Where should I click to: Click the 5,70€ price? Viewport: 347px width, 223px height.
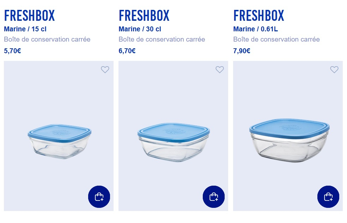tap(12, 51)
